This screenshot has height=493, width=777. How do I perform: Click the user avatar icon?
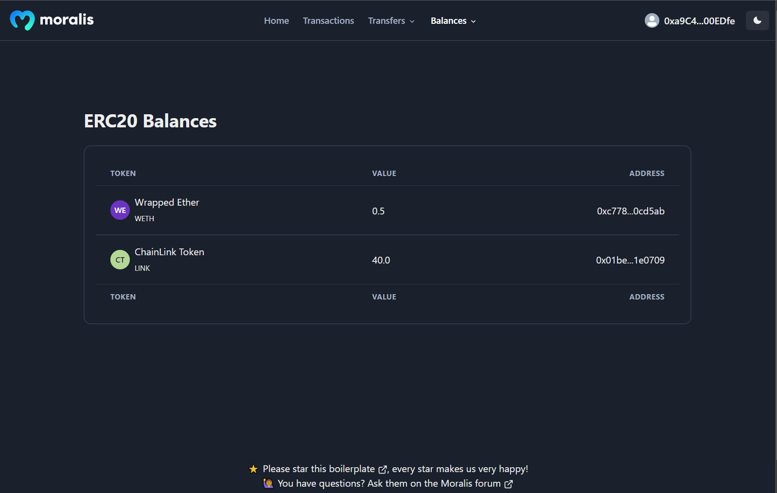[x=652, y=20]
